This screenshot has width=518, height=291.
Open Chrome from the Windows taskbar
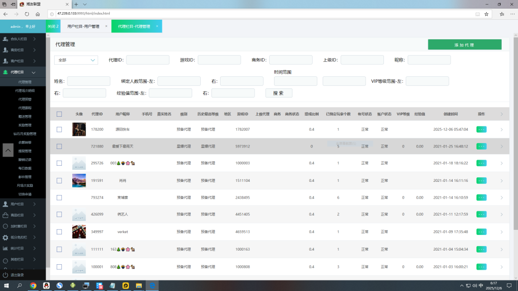pos(33,286)
